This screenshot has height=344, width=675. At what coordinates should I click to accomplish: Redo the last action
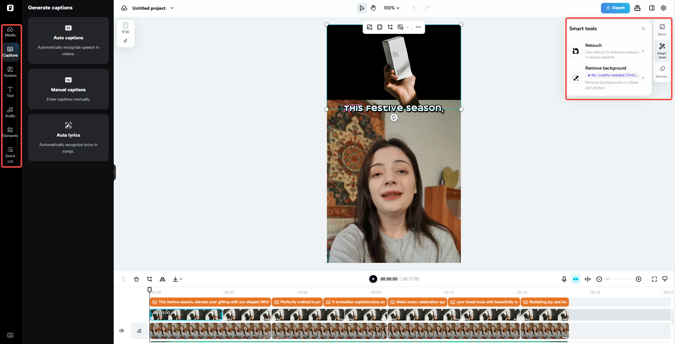point(427,8)
